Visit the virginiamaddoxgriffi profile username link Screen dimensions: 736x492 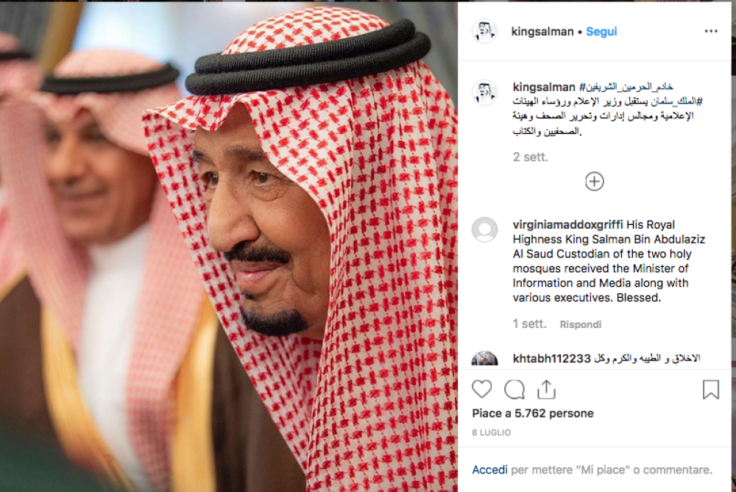coord(567,224)
